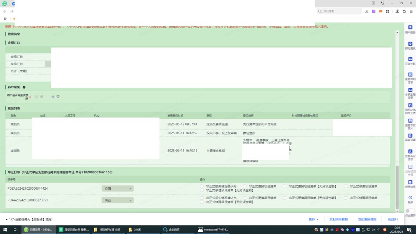The width and height of the screenshot is (416, 234).
Task: Toggle the 点击展开 switch in sidebar
Action: [410, 211]
